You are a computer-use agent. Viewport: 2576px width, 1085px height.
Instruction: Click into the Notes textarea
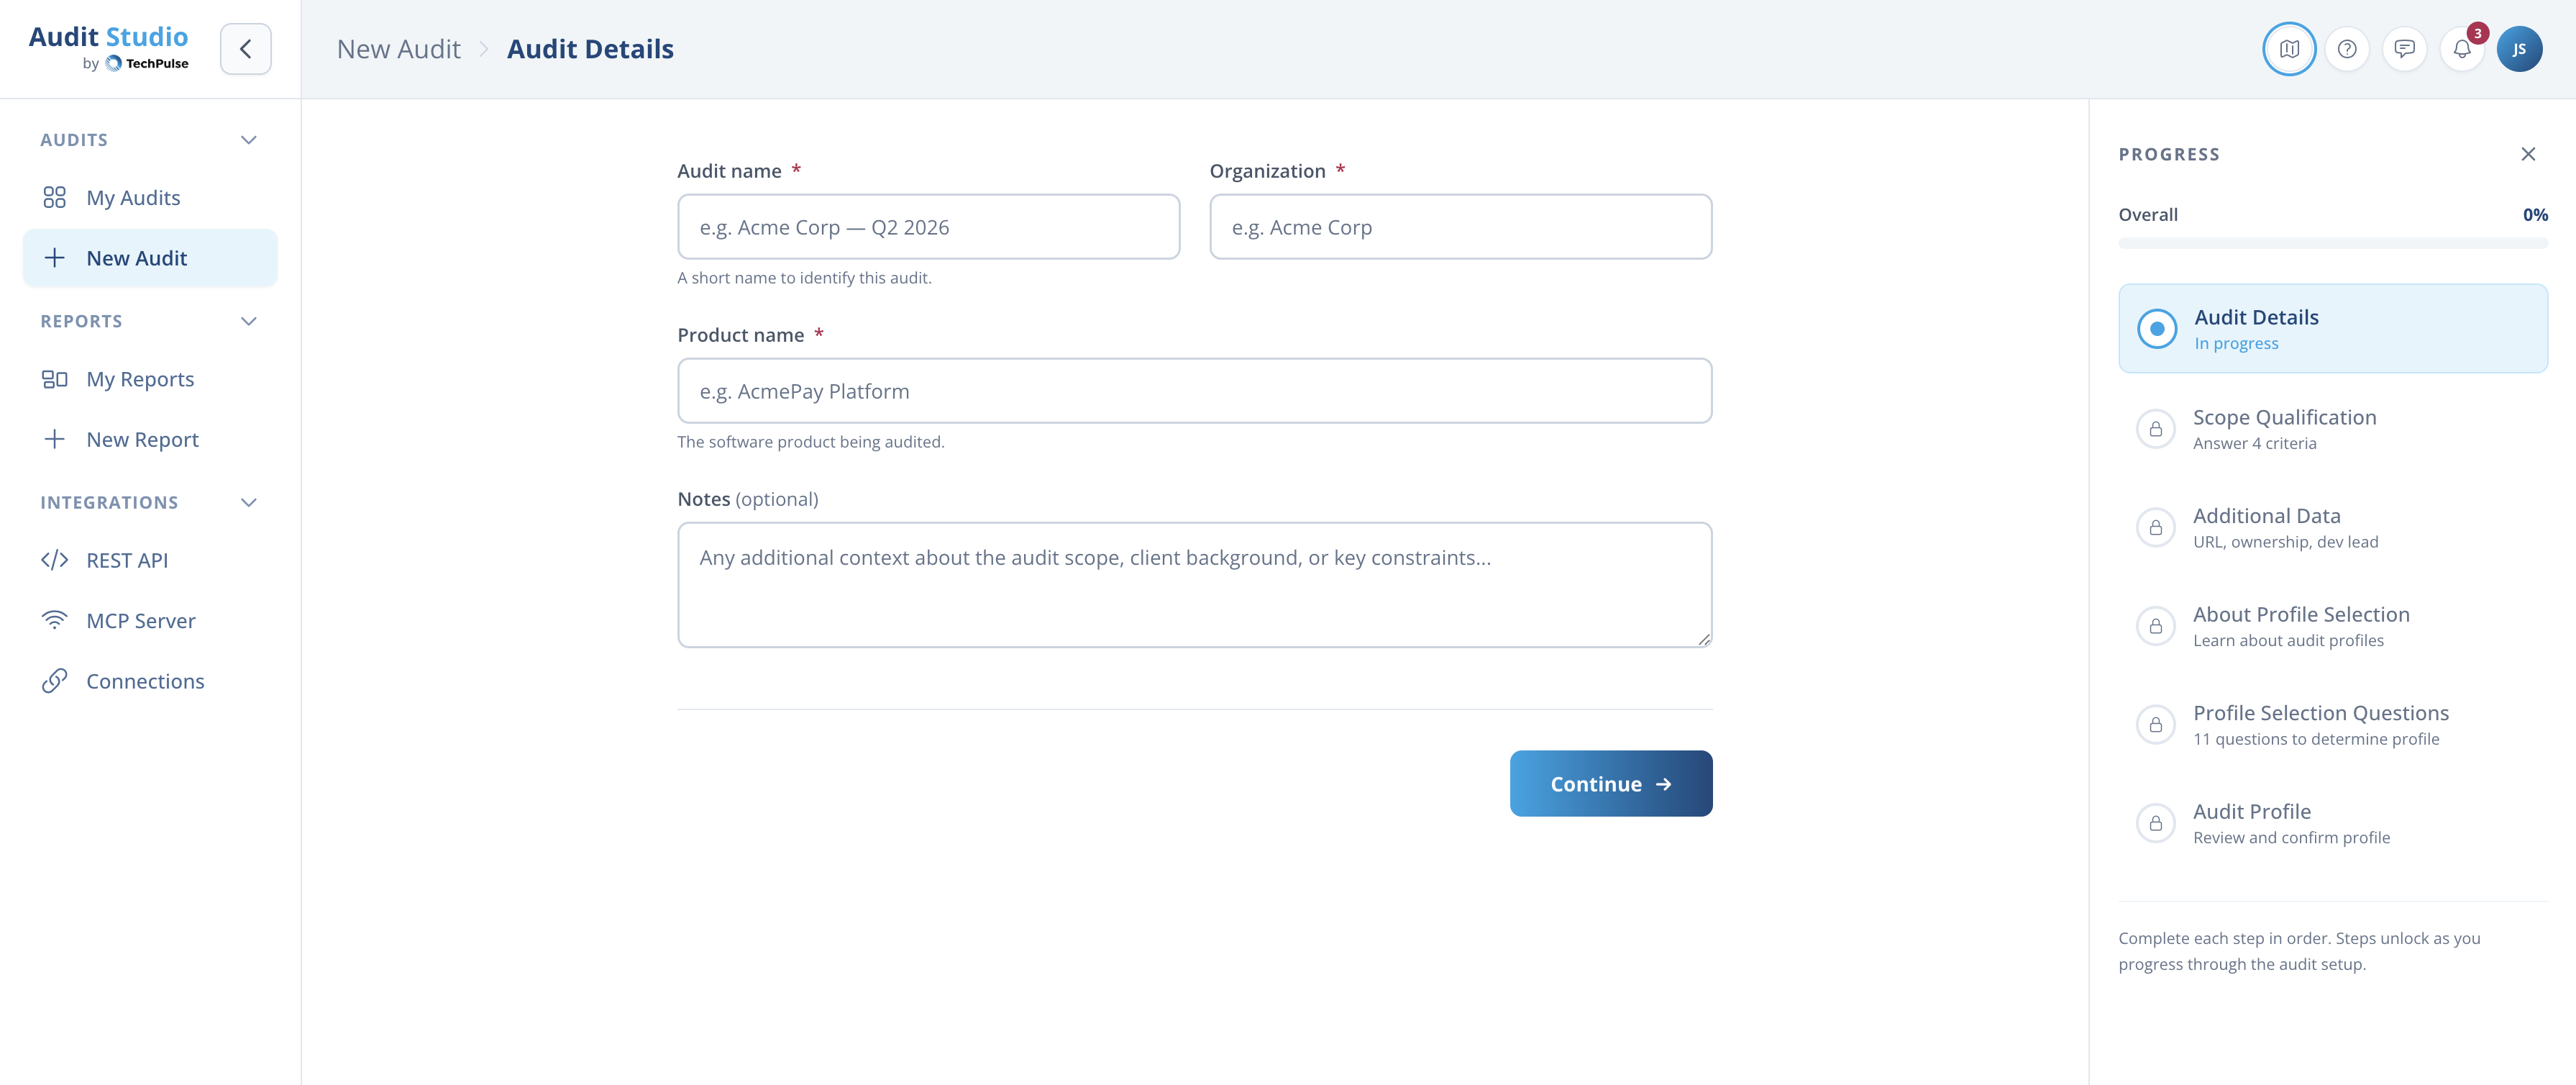tap(1194, 584)
